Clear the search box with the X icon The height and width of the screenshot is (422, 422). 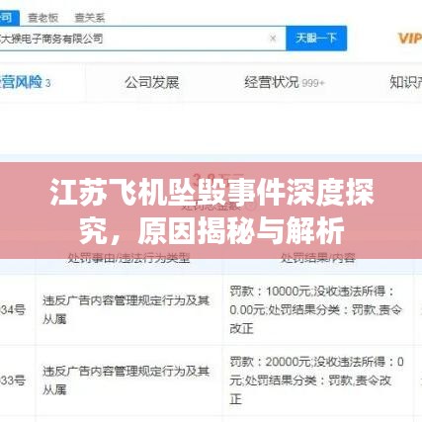click(x=273, y=39)
